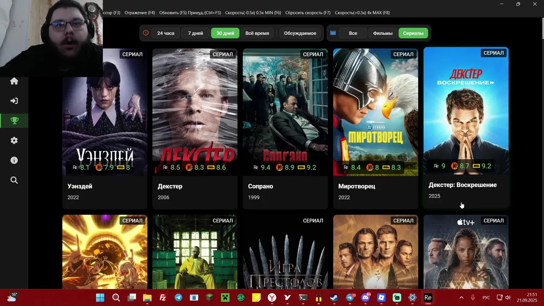The height and width of the screenshot is (306, 544).
Task: Select the trophy top-rated sidebar icon
Action: 14,121
